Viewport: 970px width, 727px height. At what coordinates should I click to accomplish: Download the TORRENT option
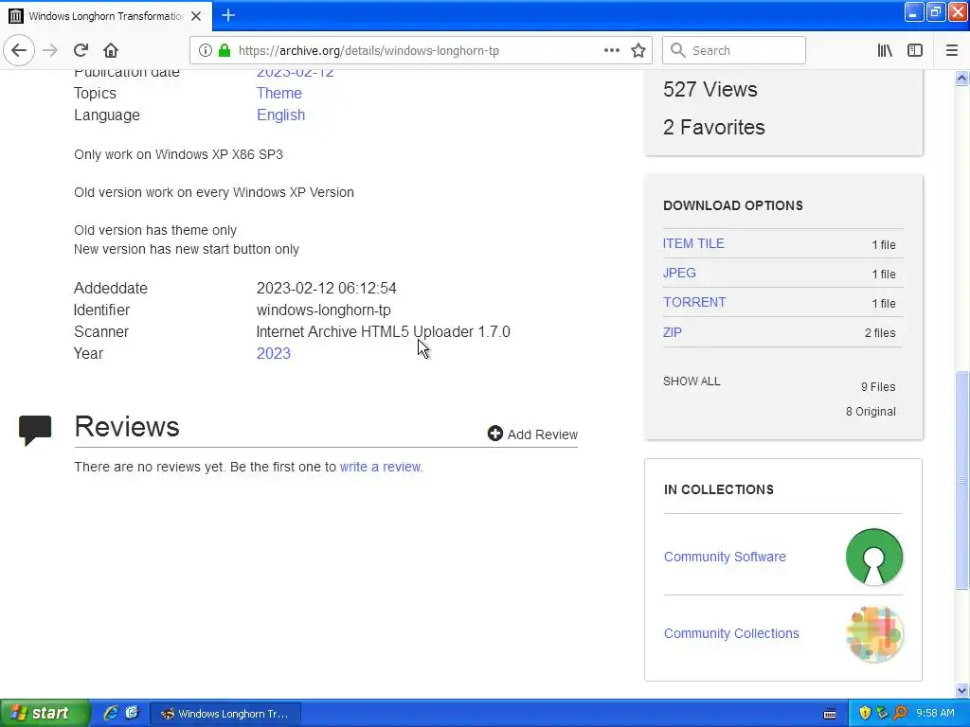click(x=694, y=302)
